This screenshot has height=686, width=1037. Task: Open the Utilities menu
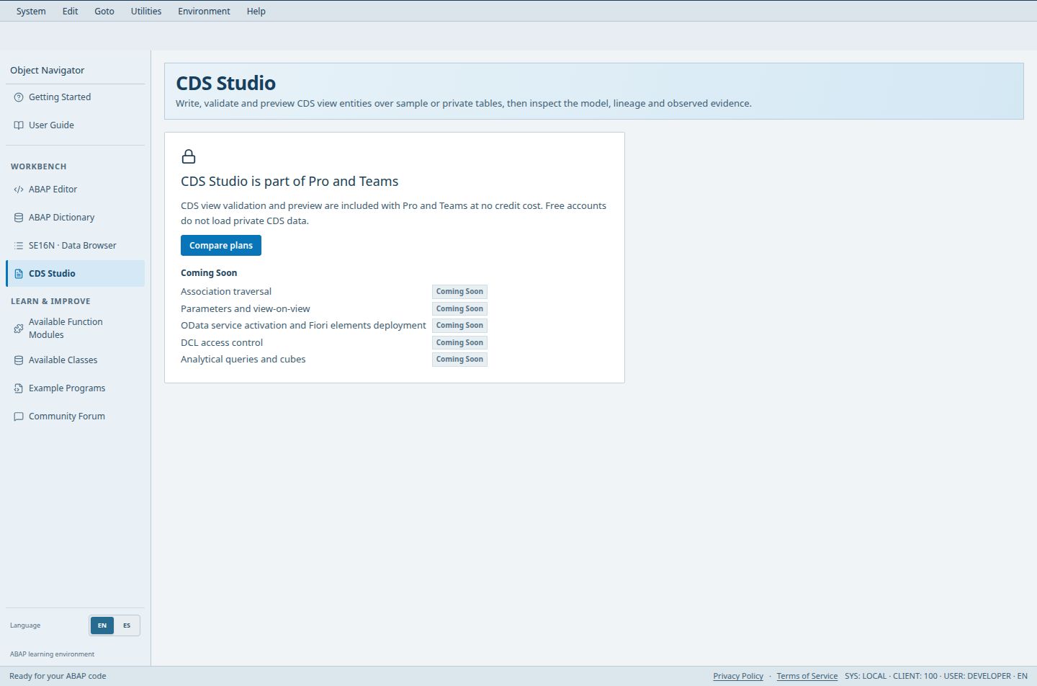146,11
